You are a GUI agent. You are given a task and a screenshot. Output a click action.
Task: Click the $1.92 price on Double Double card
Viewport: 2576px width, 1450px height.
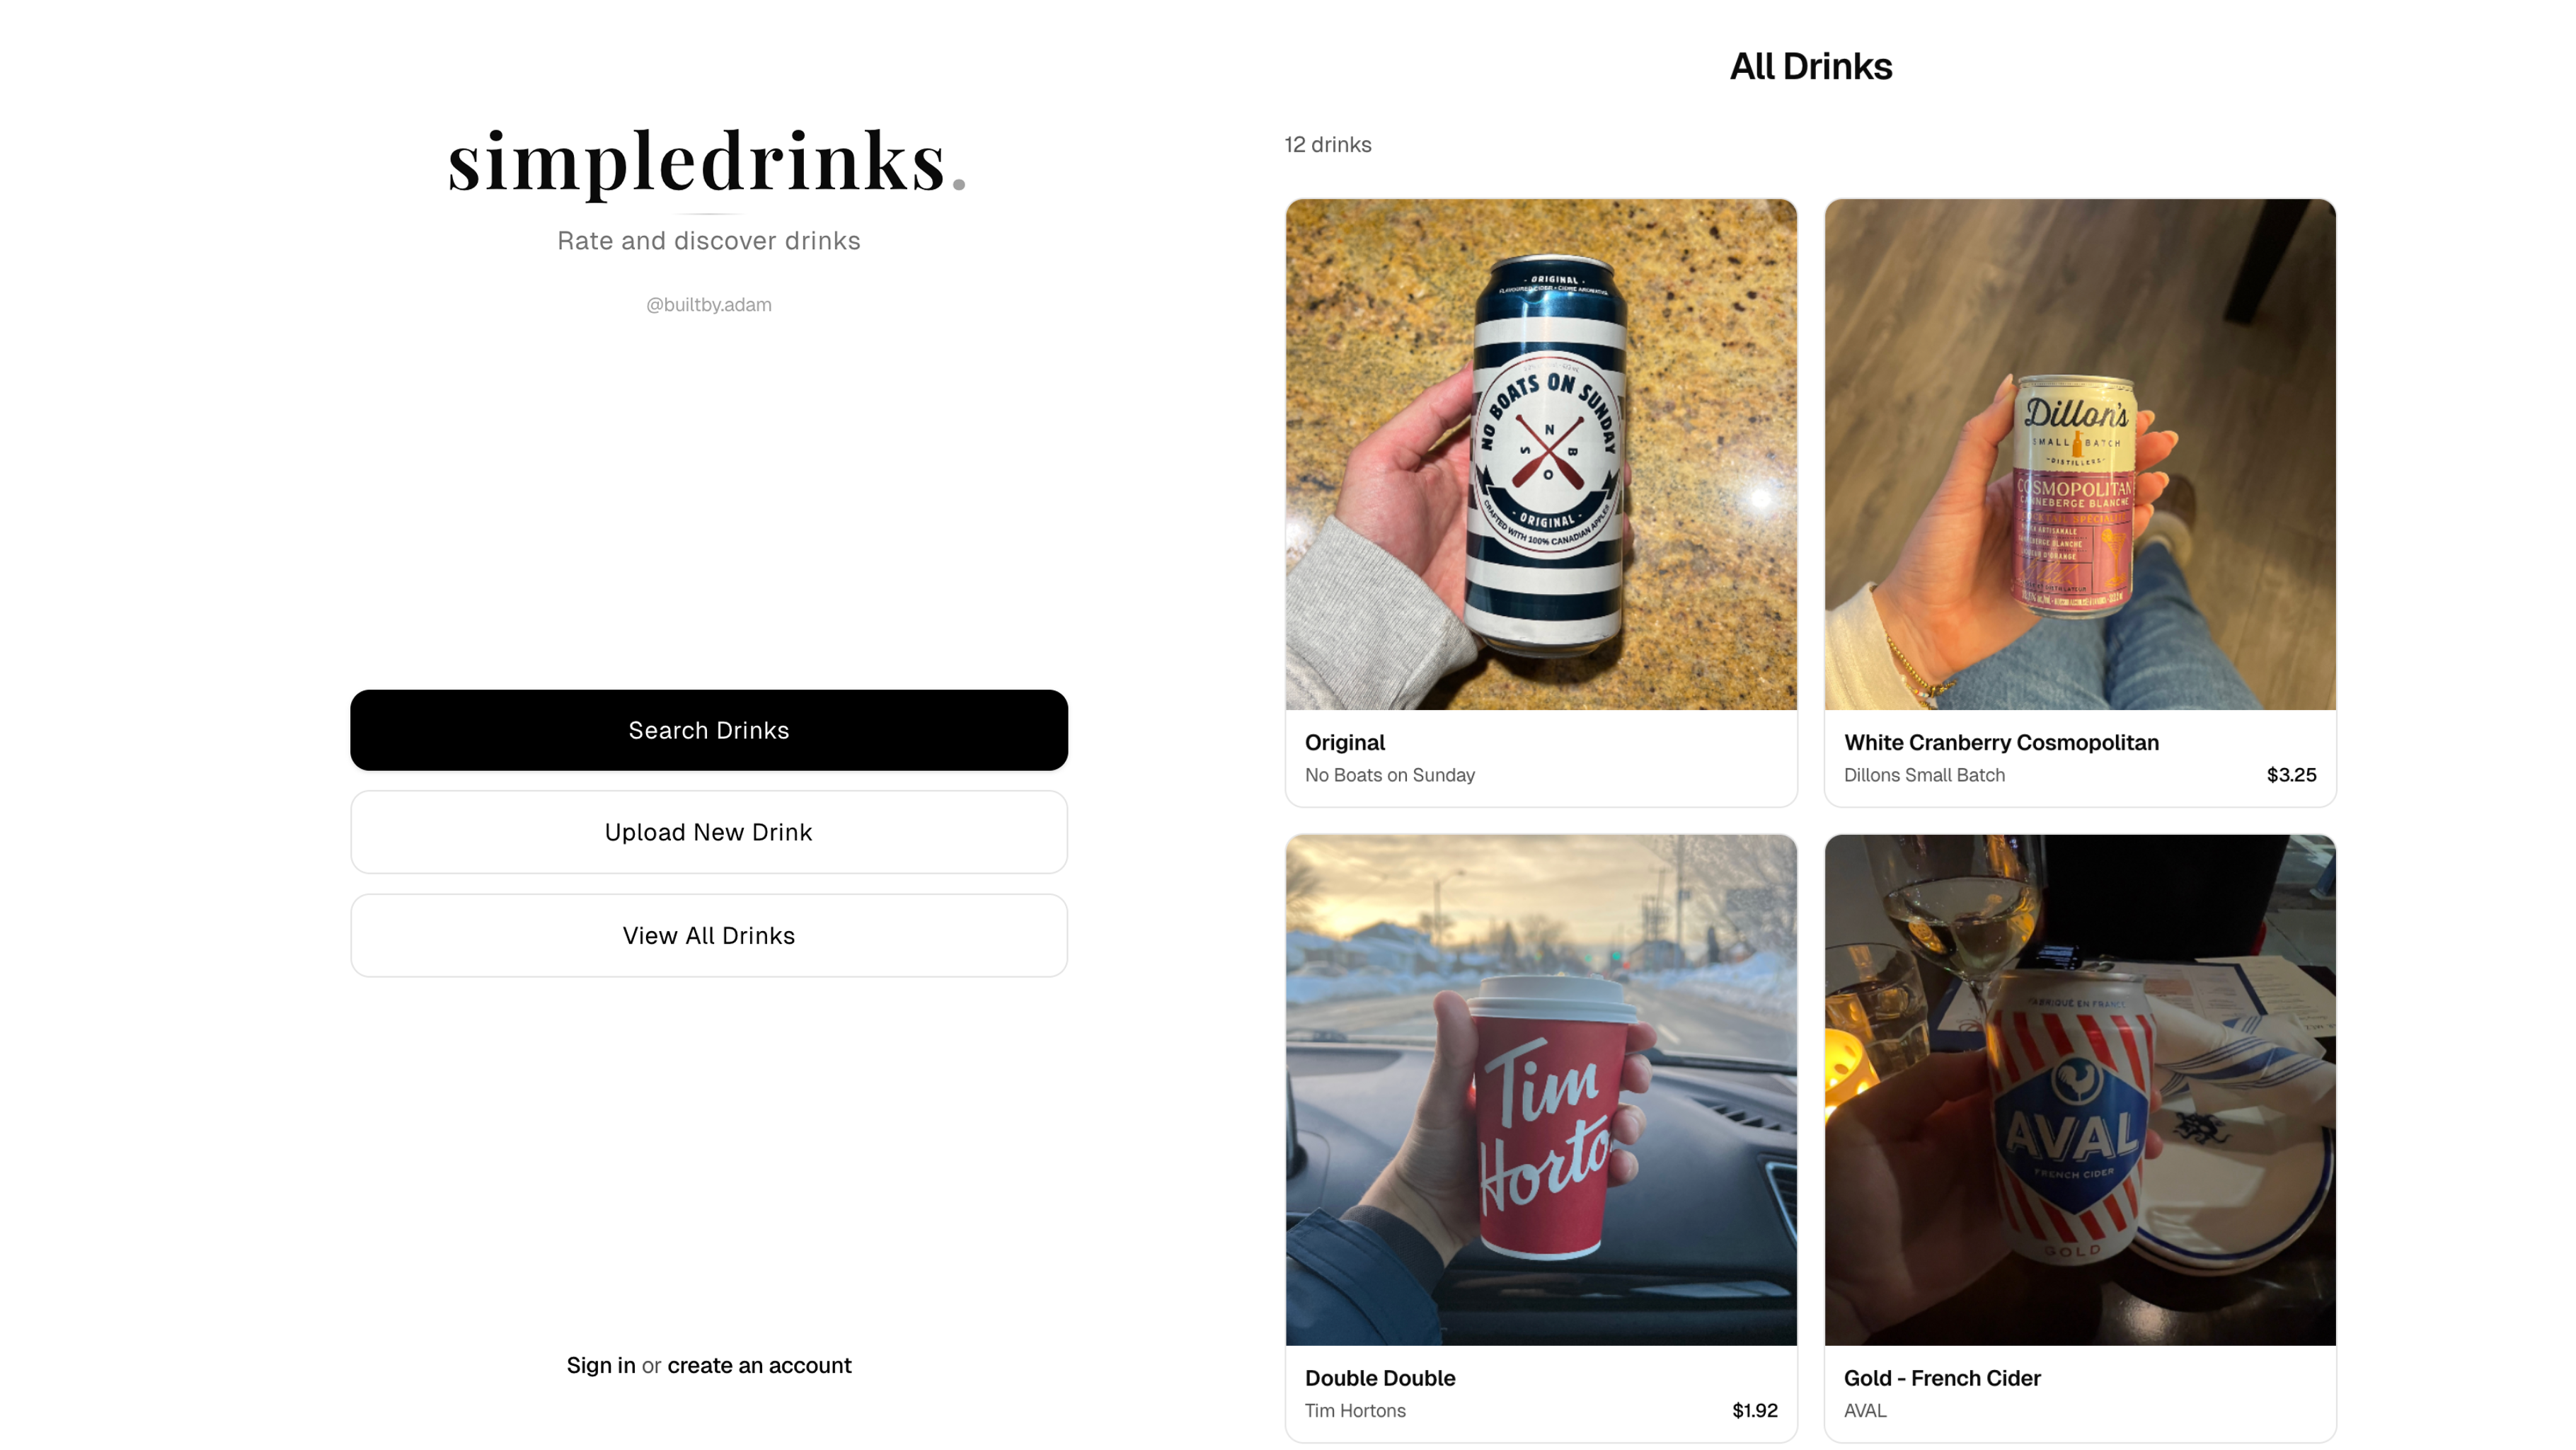pos(1755,1410)
